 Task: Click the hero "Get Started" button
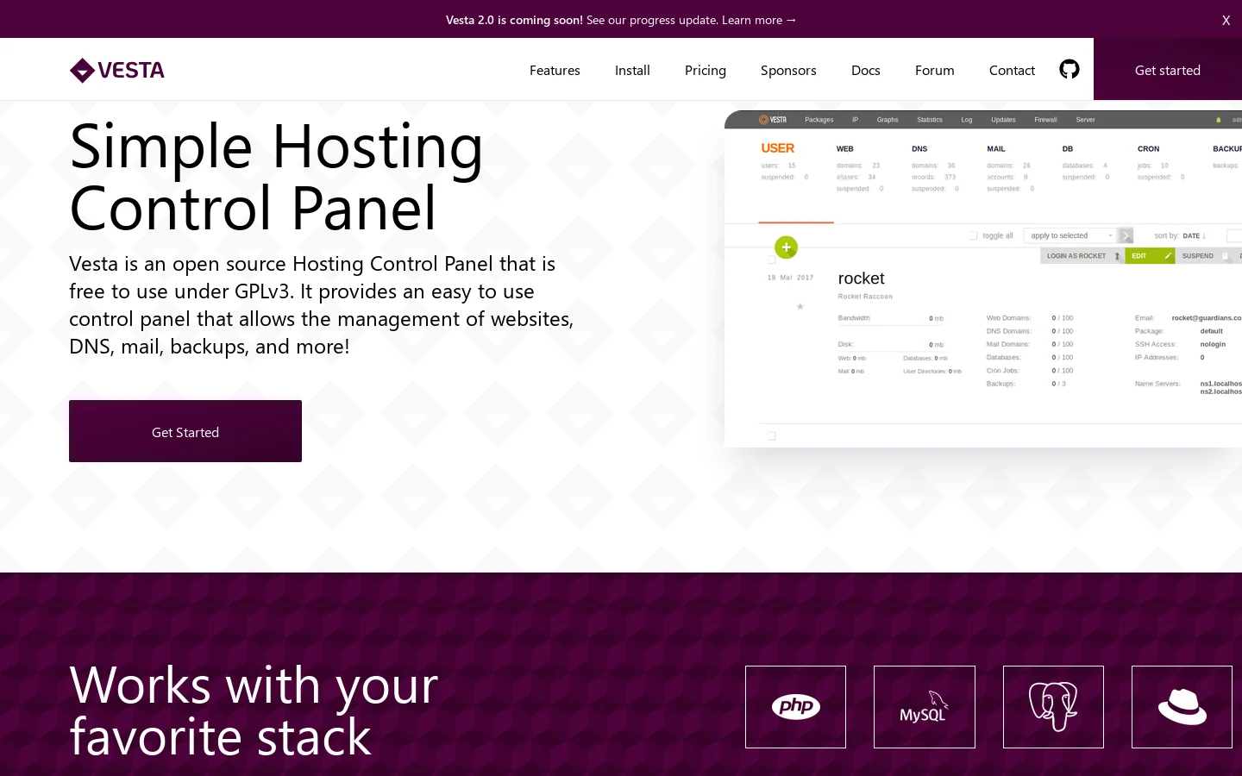185,431
